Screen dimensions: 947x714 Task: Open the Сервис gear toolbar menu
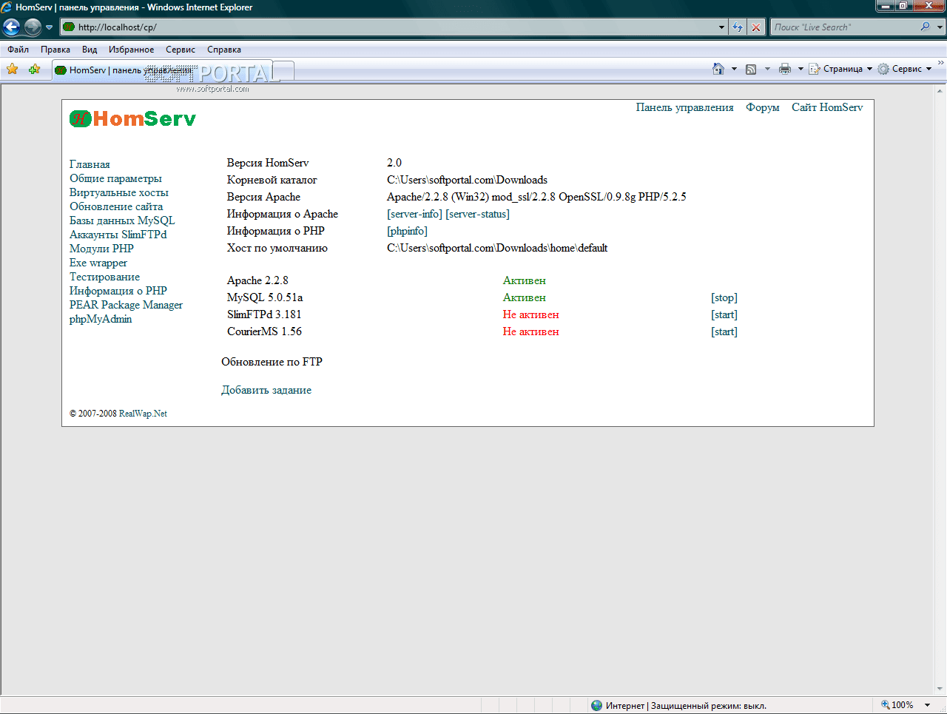pyautogui.click(x=904, y=69)
